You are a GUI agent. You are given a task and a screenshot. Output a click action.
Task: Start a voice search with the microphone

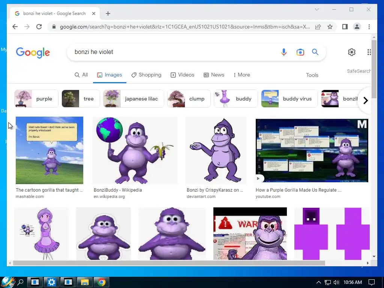point(283,52)
